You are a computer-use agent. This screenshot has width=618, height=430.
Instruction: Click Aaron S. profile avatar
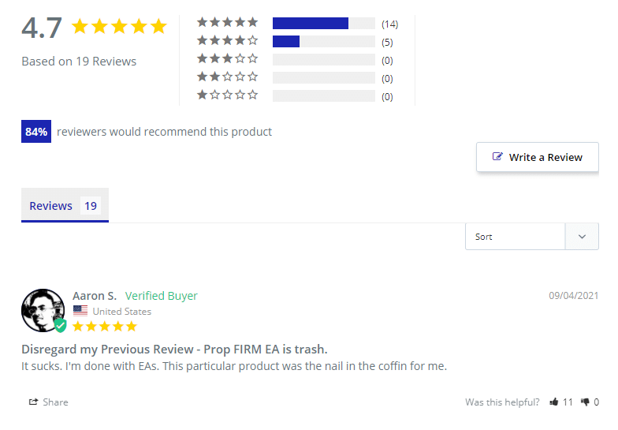(43, 310)
